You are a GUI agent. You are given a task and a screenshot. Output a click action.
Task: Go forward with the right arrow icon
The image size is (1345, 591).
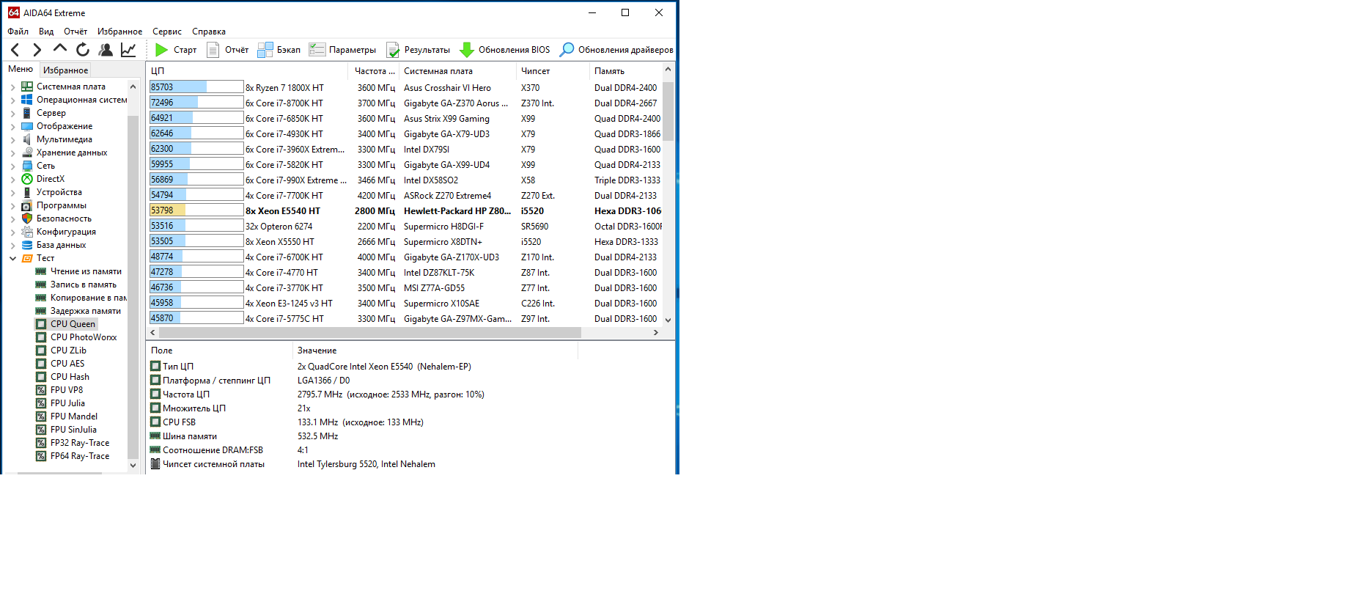pyautogui.click(x=37, y=50)
